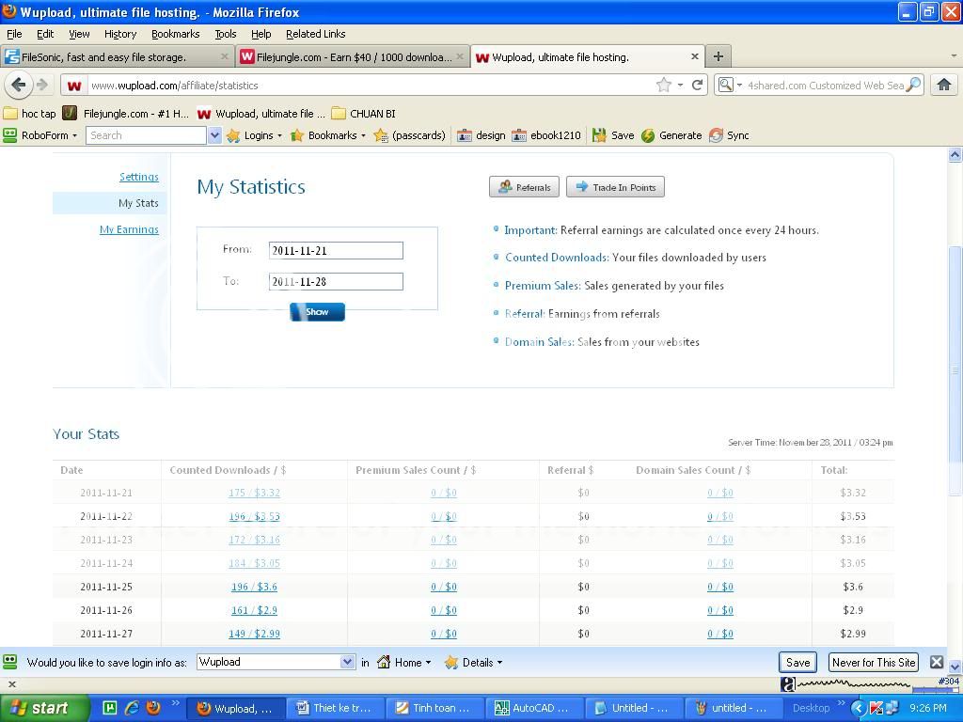963x722 pixels.
Task: Open the Bookmarks menu
Action: coord(175,34)
